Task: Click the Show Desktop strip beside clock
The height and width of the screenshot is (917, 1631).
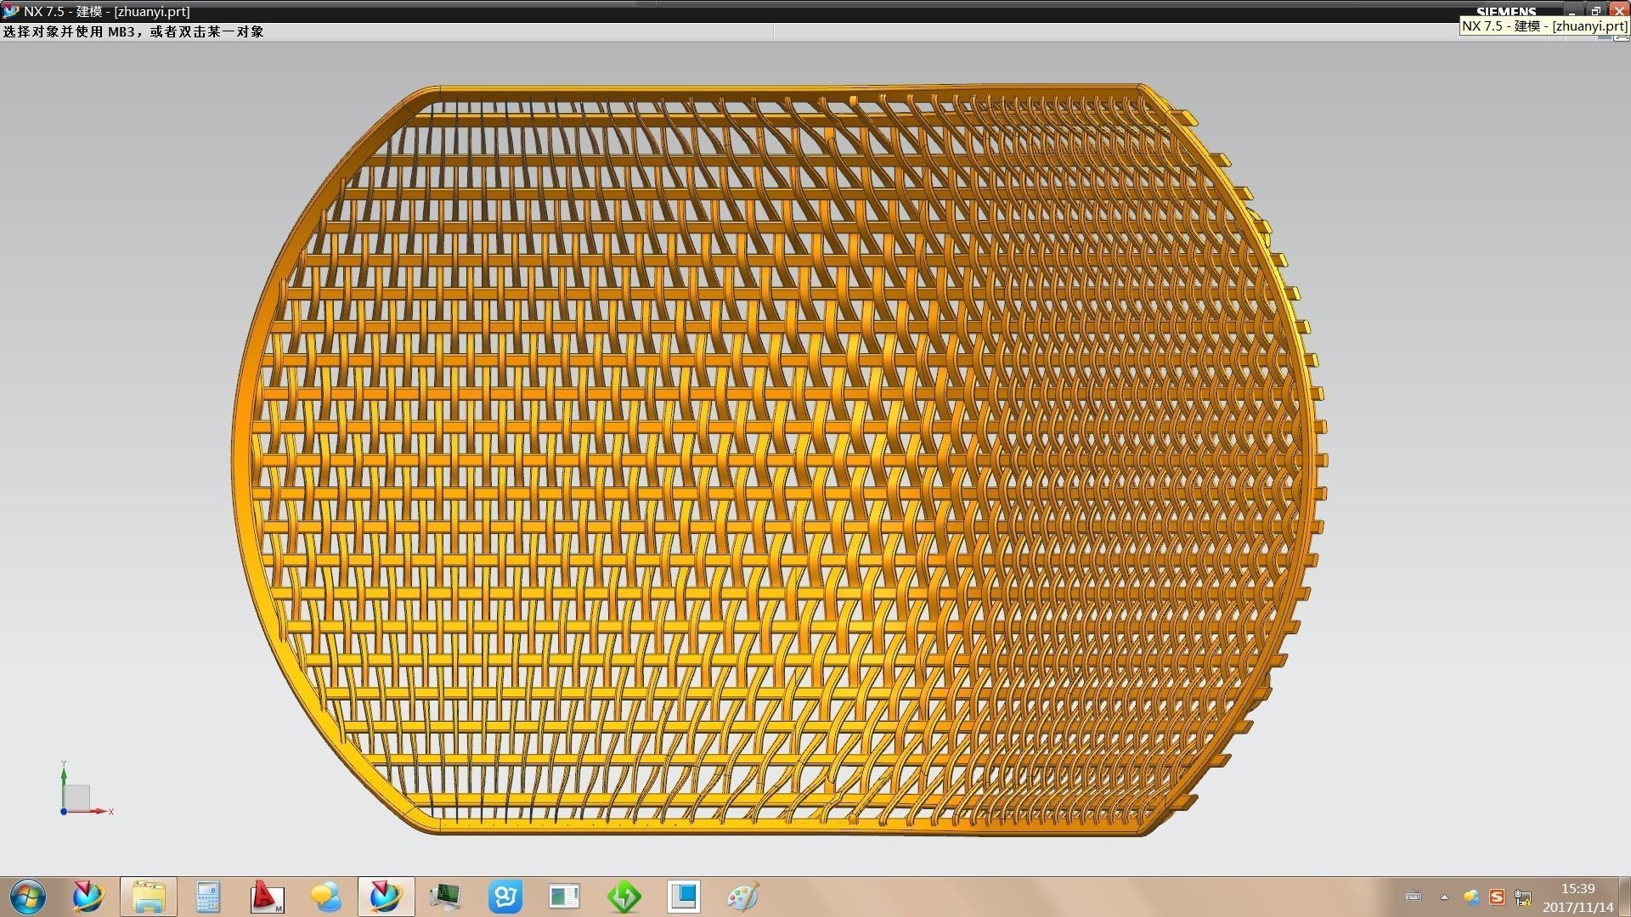Action: tap(1624, 897)
